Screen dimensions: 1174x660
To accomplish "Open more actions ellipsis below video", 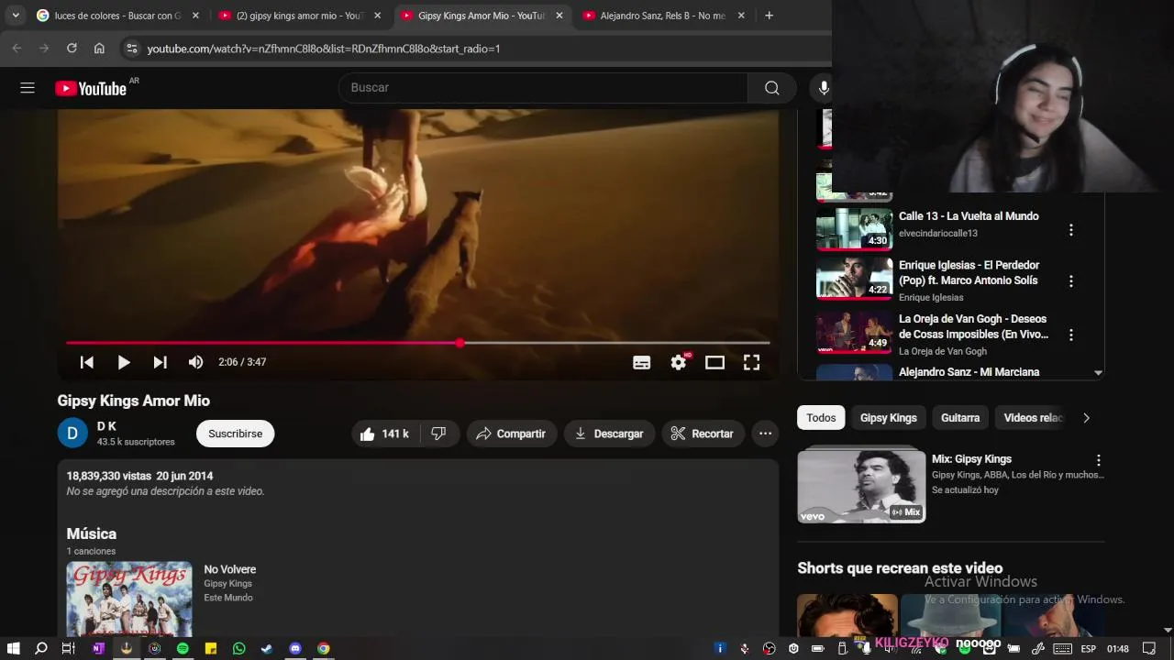I will (x=765, y=434).
